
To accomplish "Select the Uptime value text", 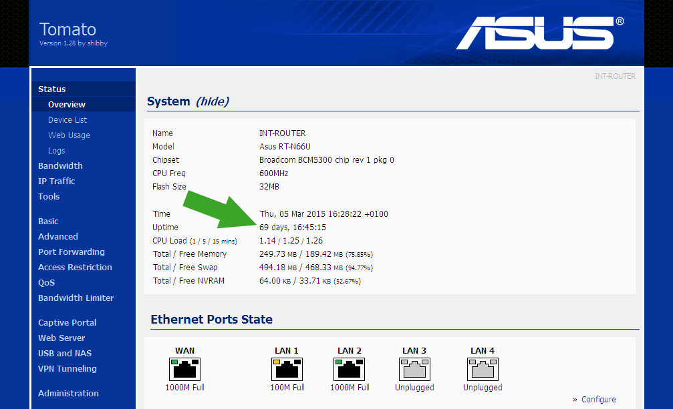I will pyautogui.click(x=293, y=228).
